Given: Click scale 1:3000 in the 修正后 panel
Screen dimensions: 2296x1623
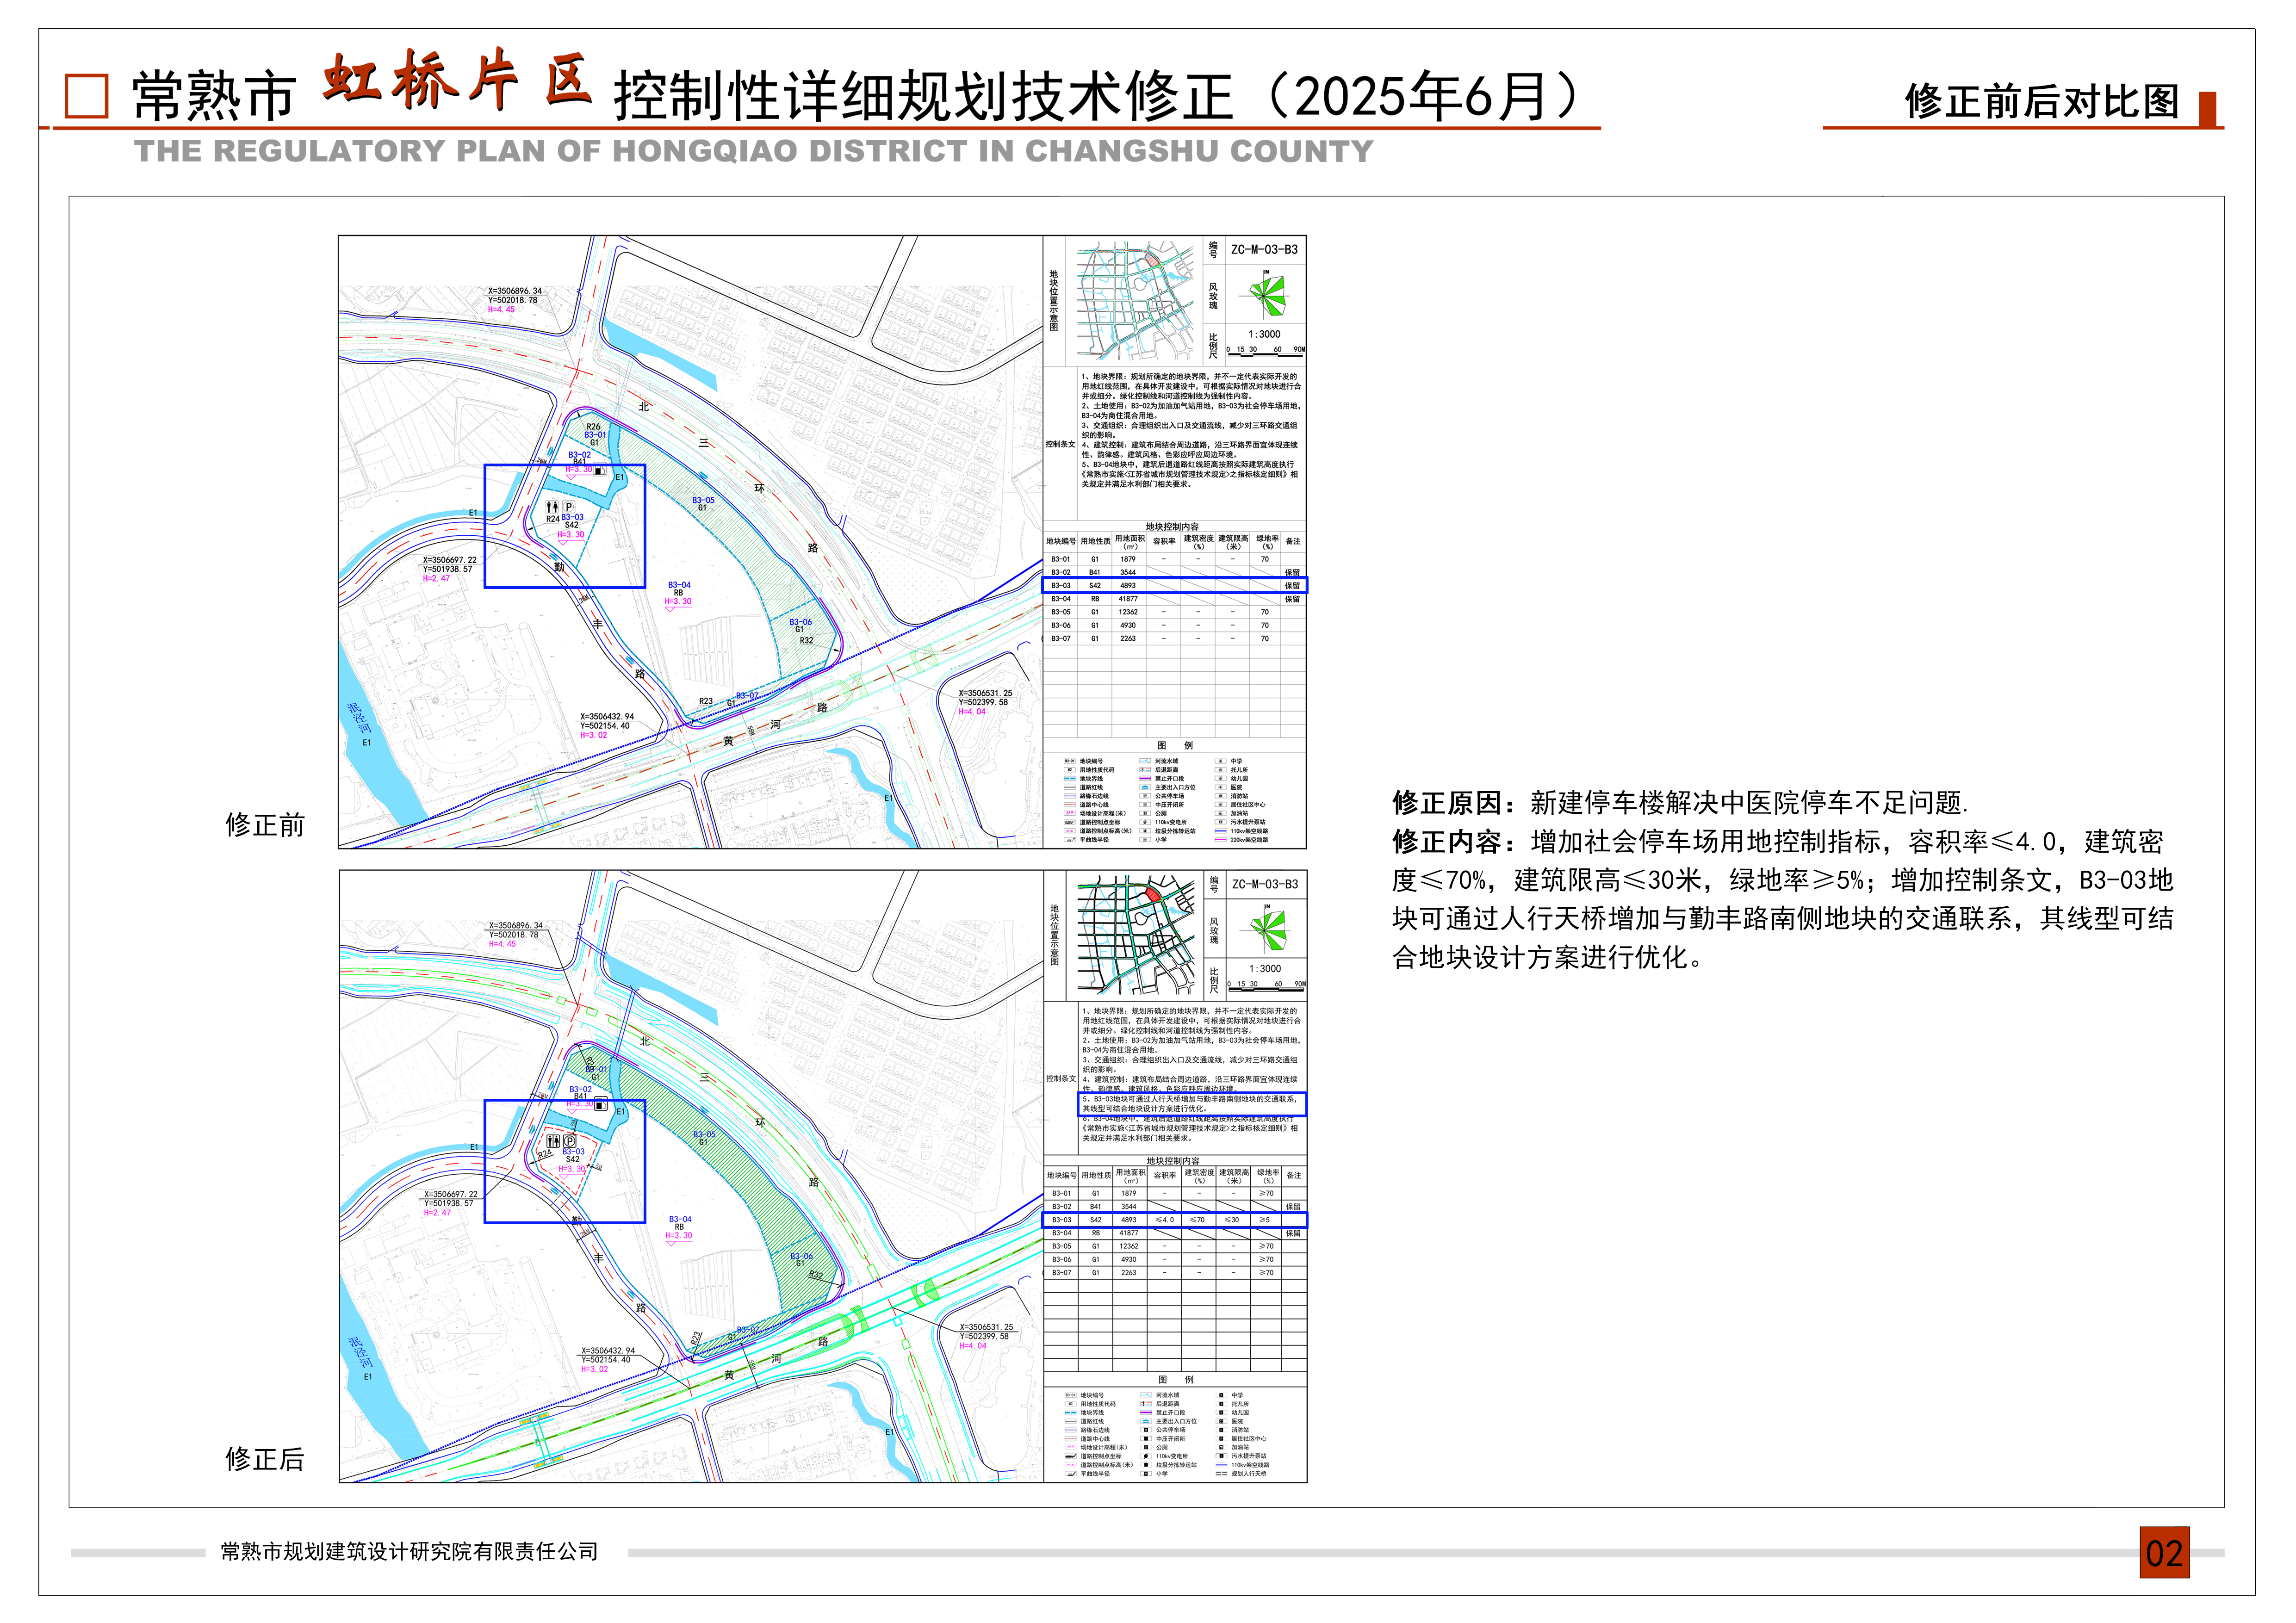Looking at the screenshot, I should [x=1265, y=969].
